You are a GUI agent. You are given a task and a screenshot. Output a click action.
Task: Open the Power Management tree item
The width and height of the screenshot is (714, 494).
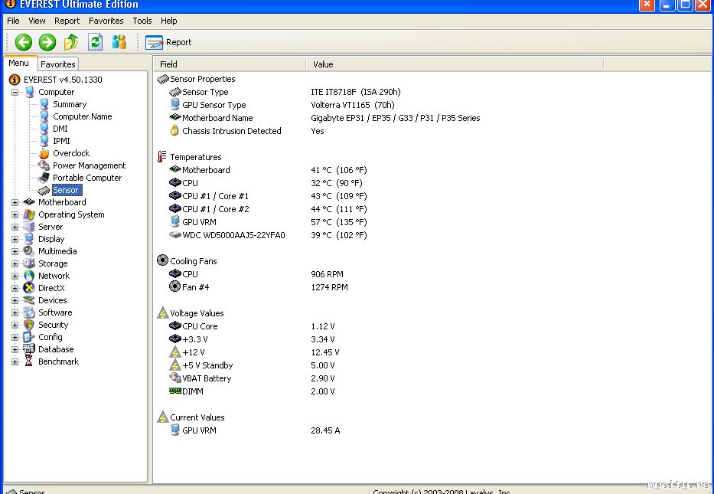click(89, 165)
